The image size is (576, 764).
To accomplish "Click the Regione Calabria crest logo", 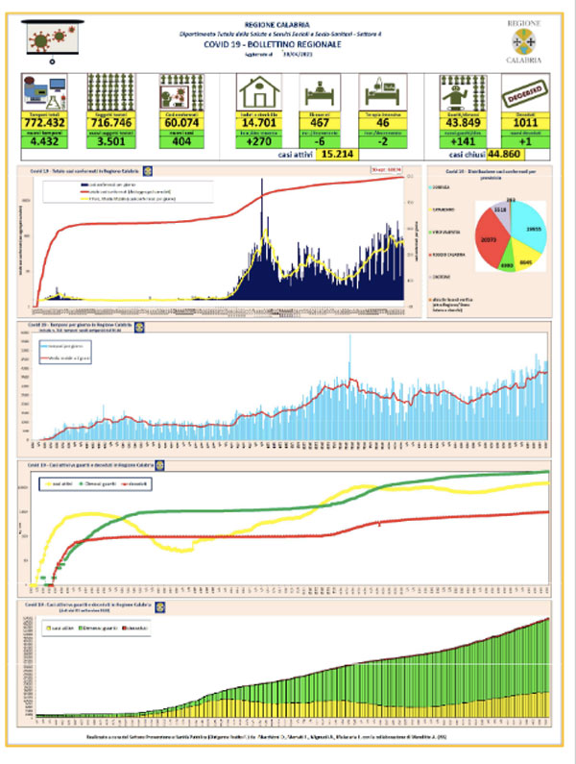I will pyautogui.click(x=524, y=42).
